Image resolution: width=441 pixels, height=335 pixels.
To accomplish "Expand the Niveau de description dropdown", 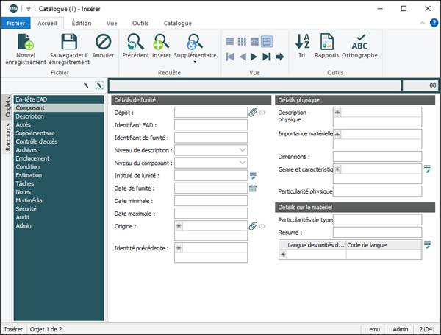I will (x=243, y=150).
